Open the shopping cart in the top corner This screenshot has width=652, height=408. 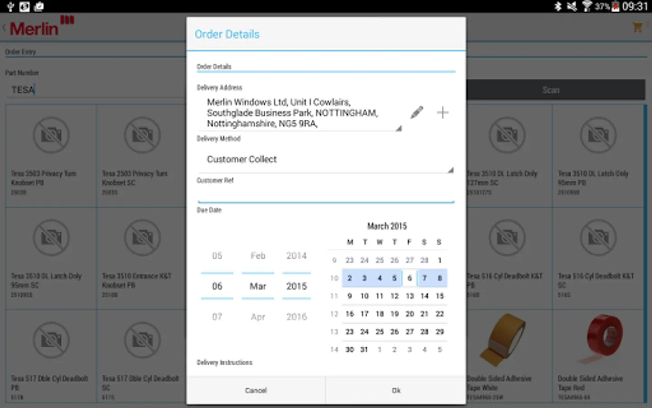tap(637, 27)
